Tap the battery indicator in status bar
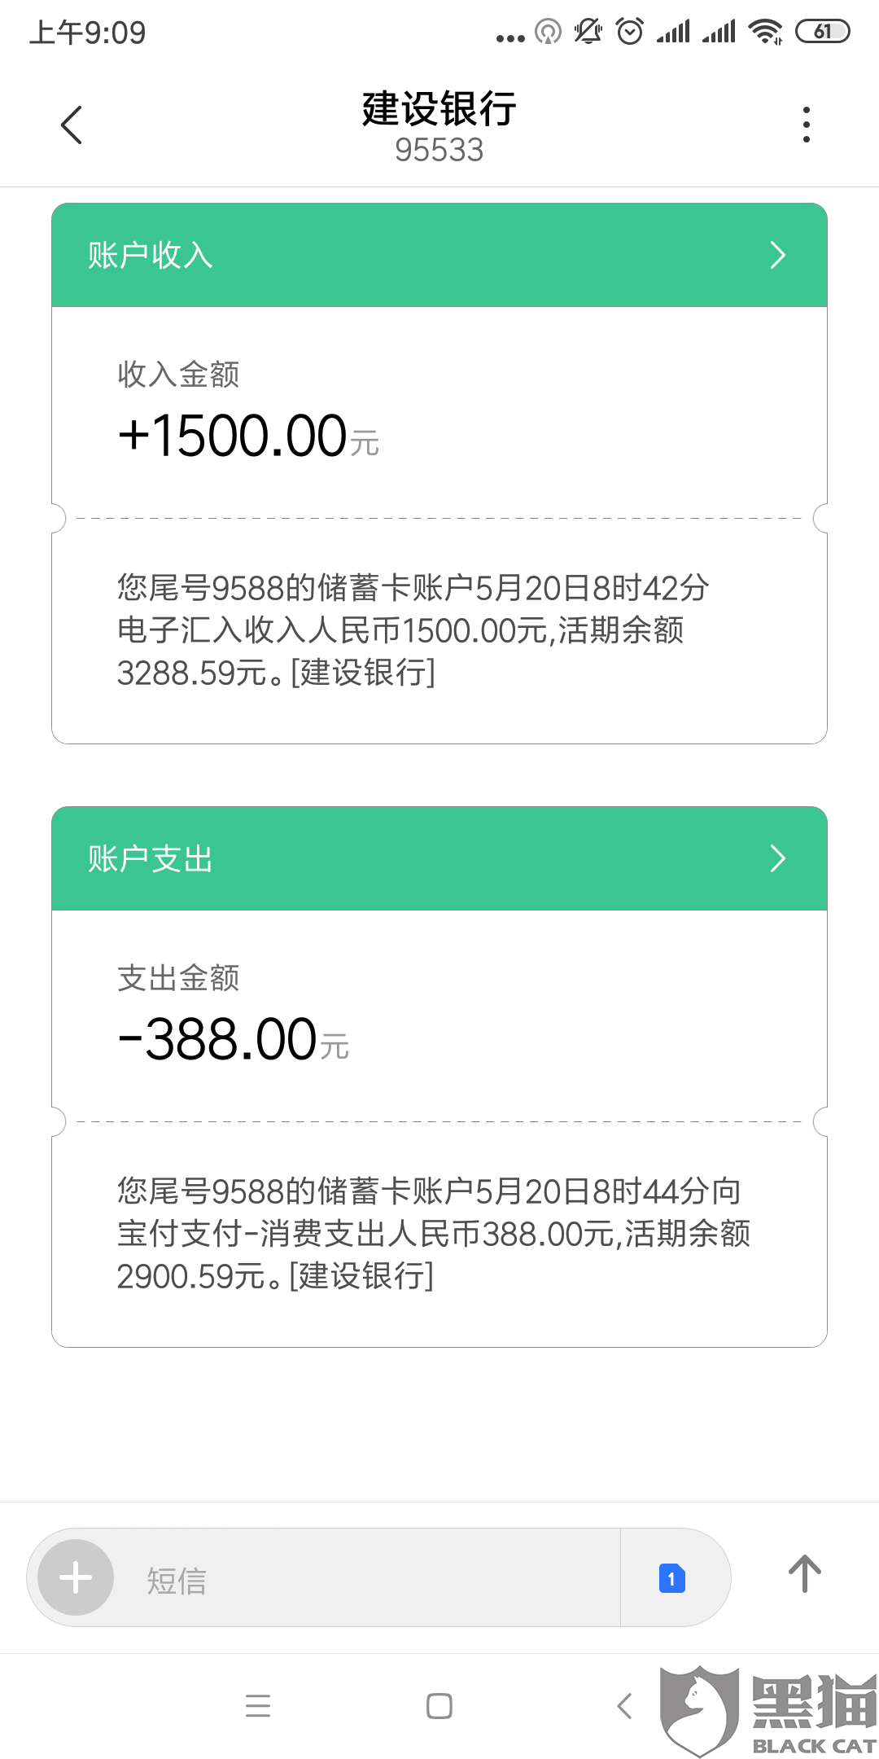 pos(822,32)
